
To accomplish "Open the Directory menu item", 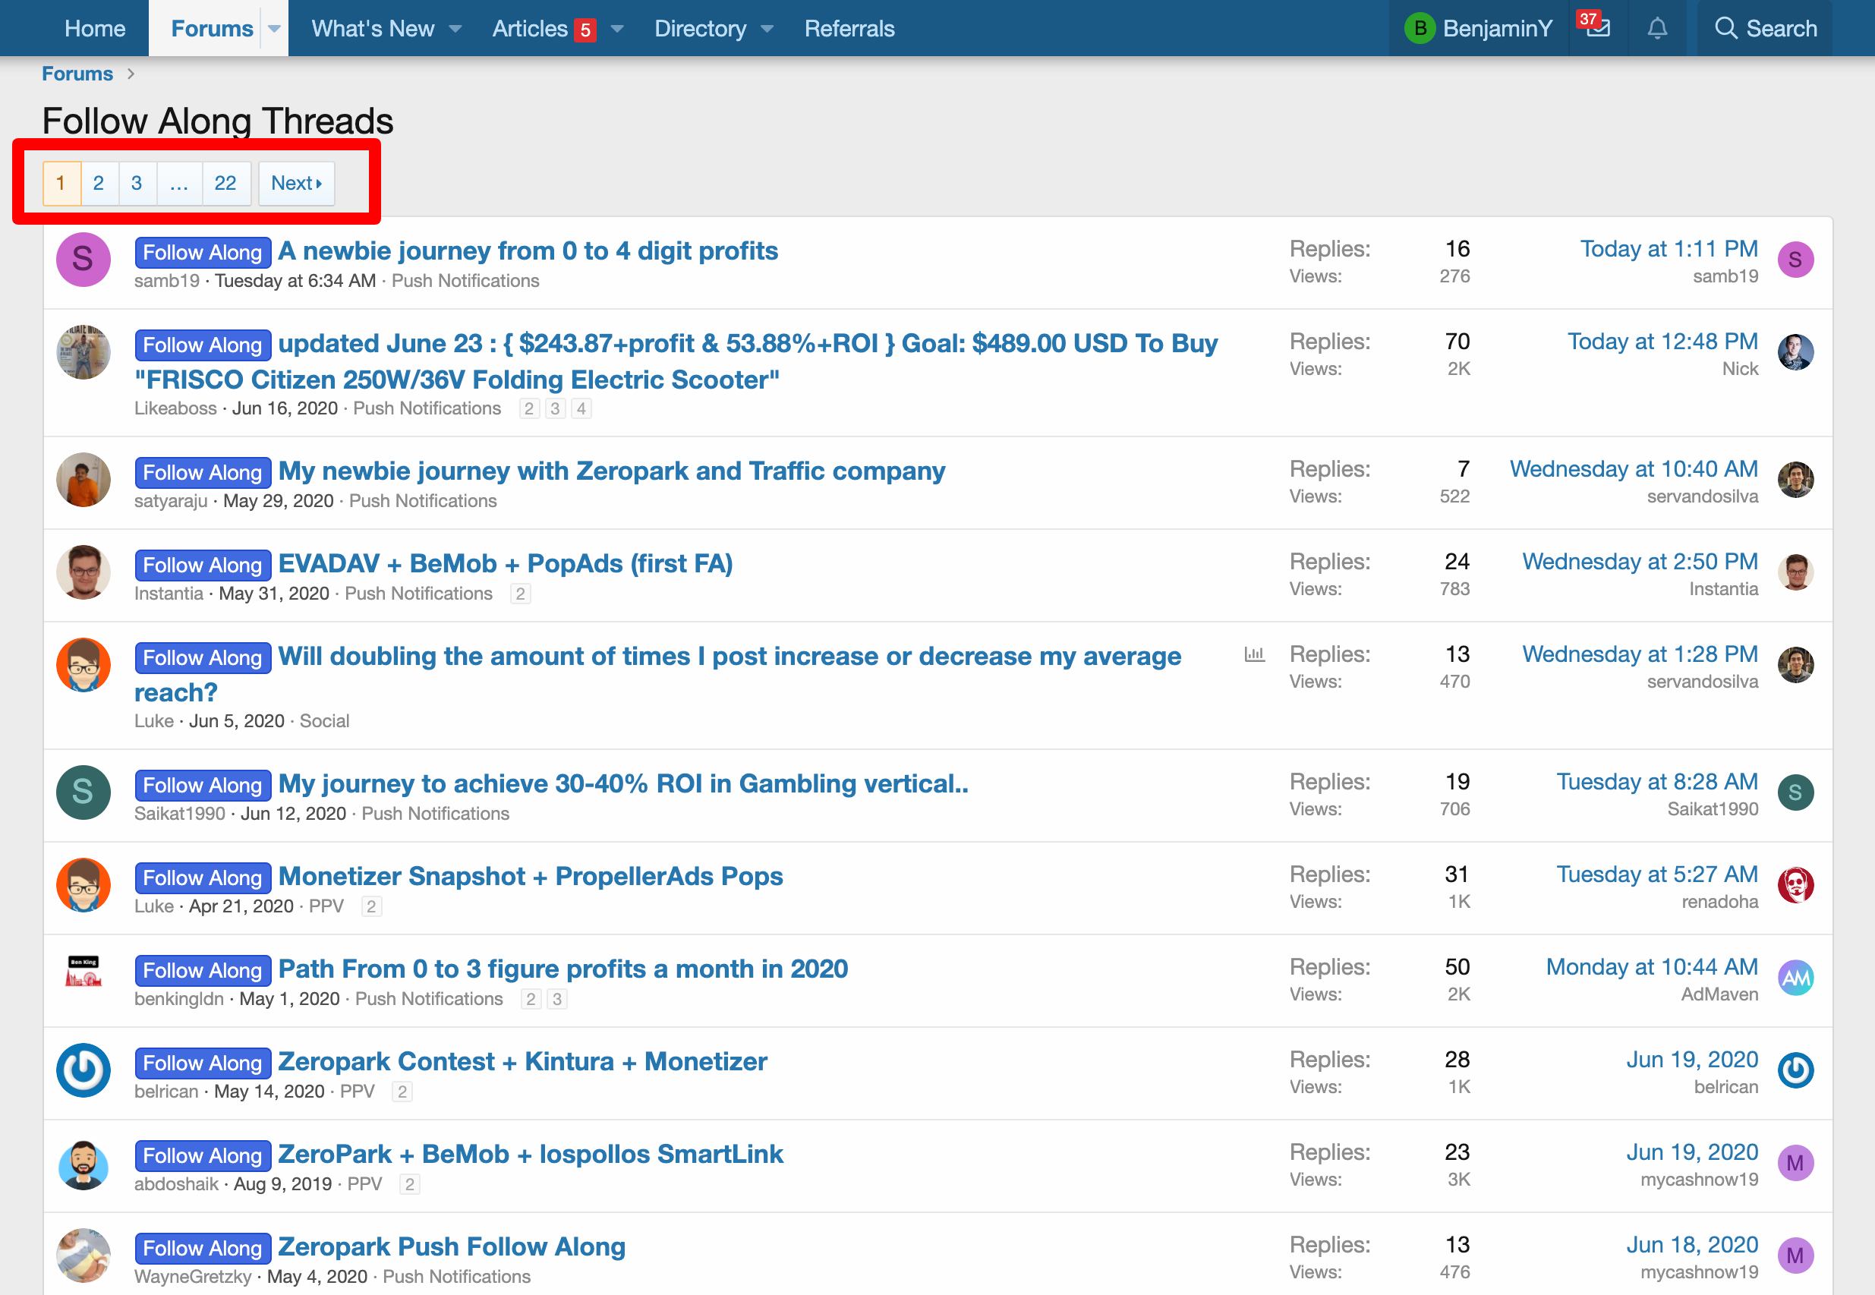I will [x=700, y=28].
